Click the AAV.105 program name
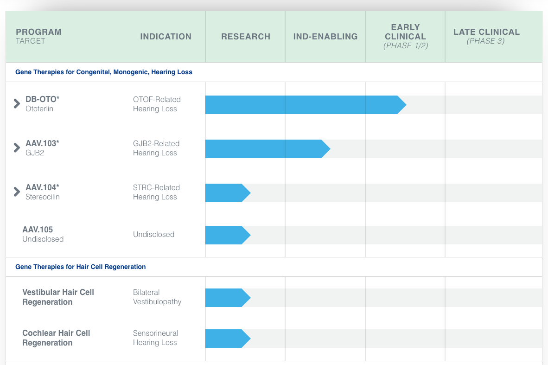The width and height of the screenshot is (548, 365). (x=38, y=230)
